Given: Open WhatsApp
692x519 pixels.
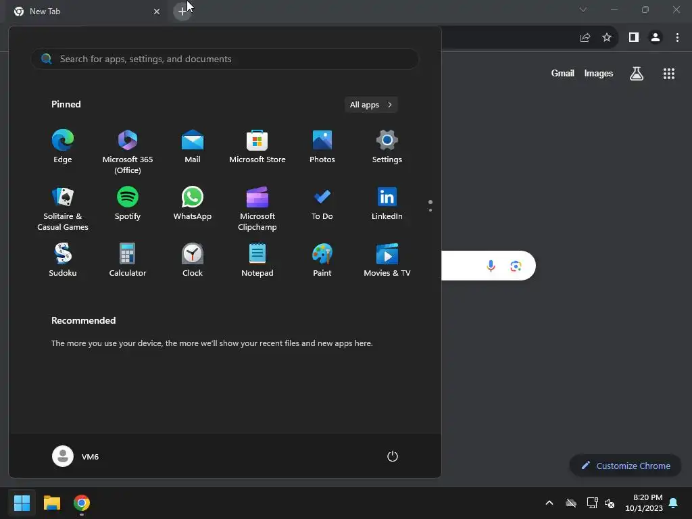Looking at the screenshot, I should [x=193, y=203].
